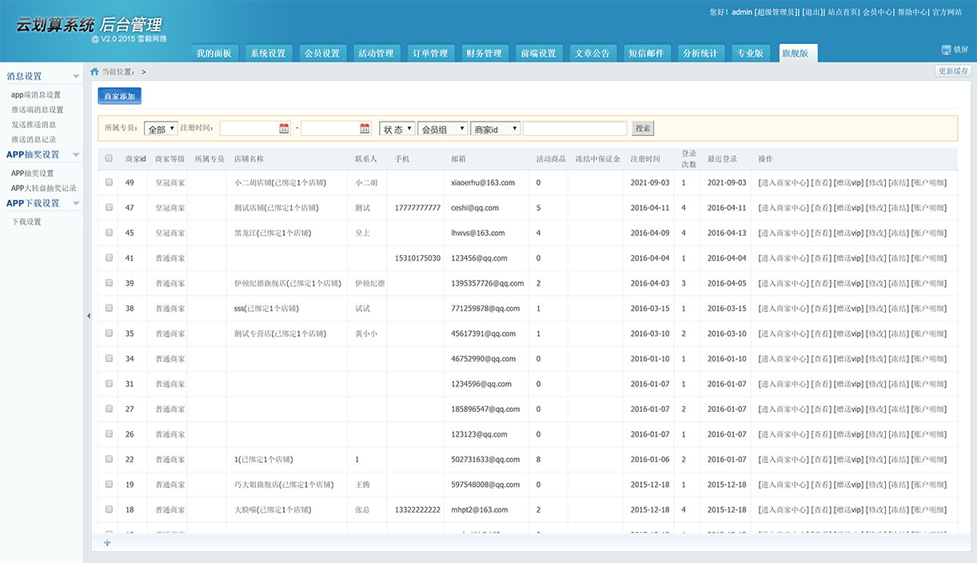Open the 会员设置 tab
This screenshot has width=977, height=563.
[322, 54]
